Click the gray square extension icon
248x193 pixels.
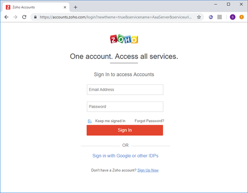(x=220, y=17)
